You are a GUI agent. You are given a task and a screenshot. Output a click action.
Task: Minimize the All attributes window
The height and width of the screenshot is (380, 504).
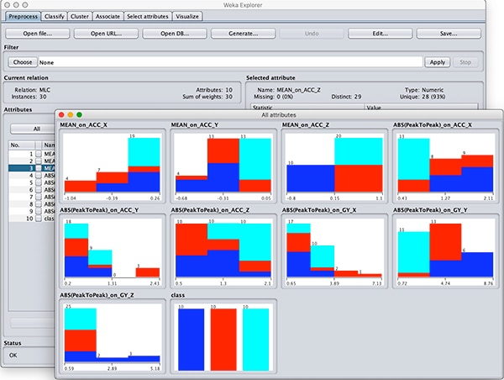pos(71,113)
